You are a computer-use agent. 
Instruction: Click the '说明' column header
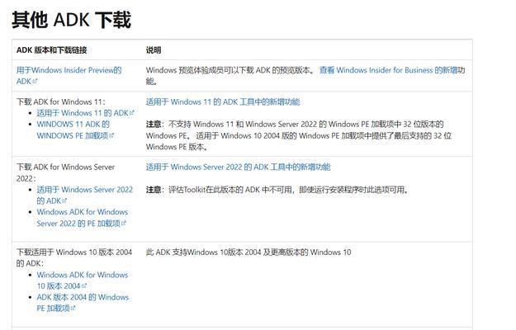pos(154,50)
